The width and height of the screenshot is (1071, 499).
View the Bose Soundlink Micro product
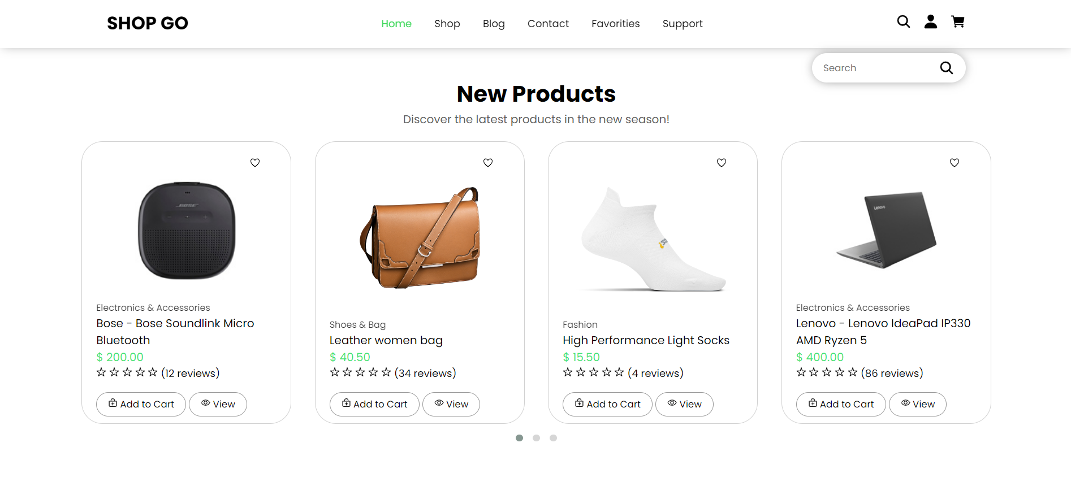tap(218, 403)
